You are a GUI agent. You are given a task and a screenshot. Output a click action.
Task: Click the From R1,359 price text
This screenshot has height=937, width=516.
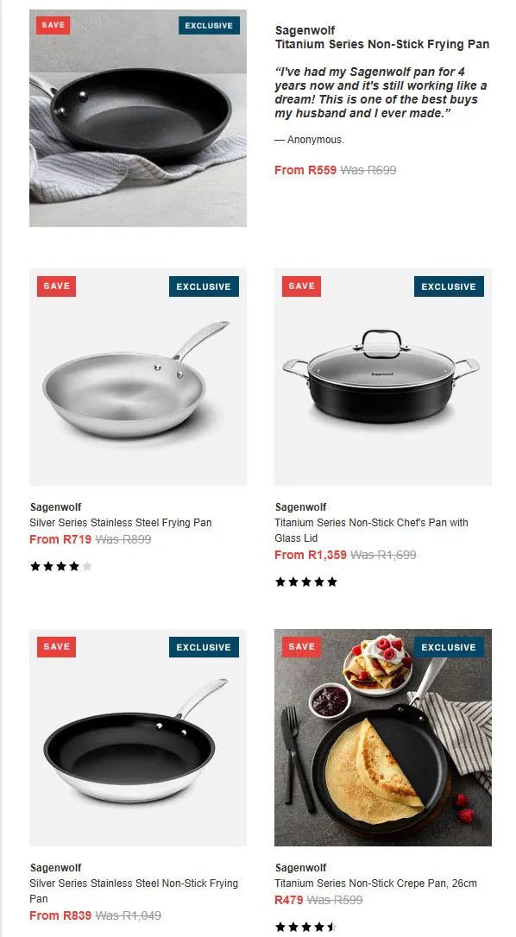(x=311, y=555)
